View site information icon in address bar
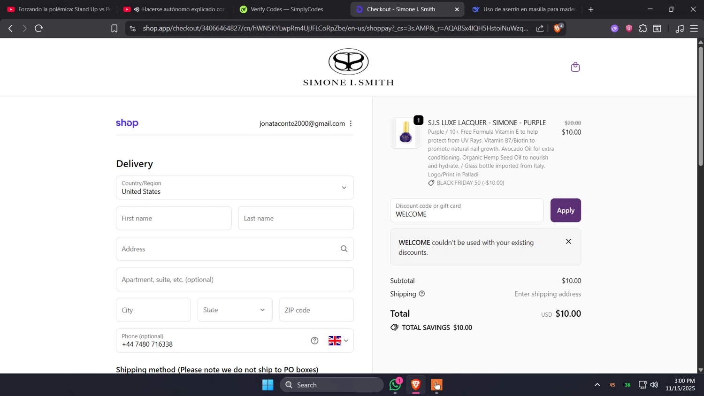The width and height of the screenshot is (704, 396). (133, 29)
